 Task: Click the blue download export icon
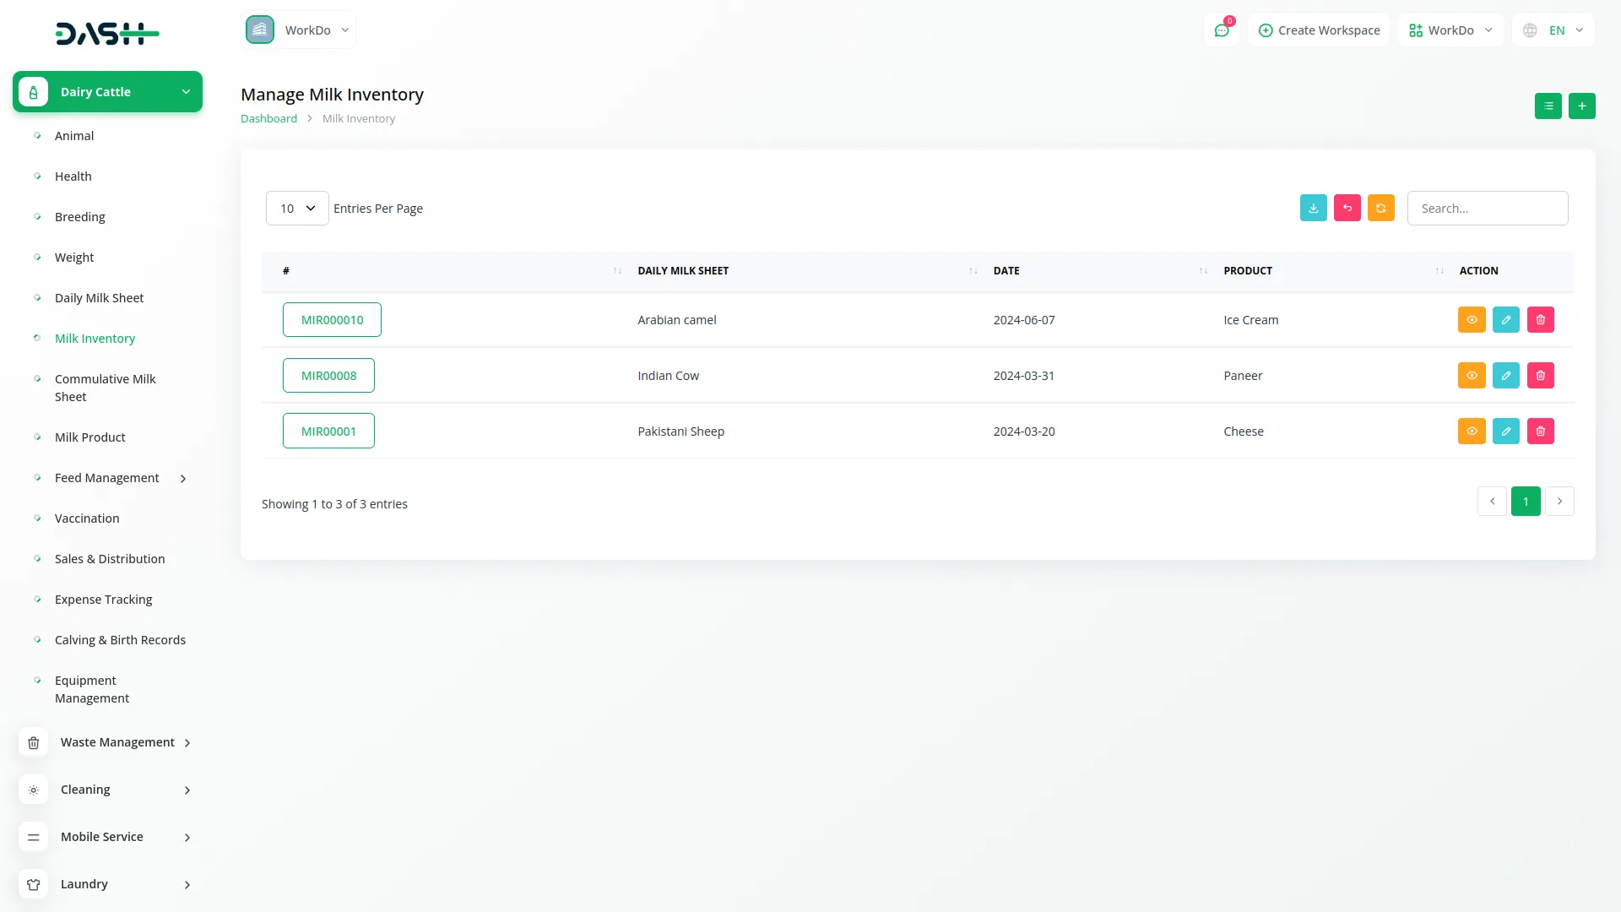[x=1313, y=209]
